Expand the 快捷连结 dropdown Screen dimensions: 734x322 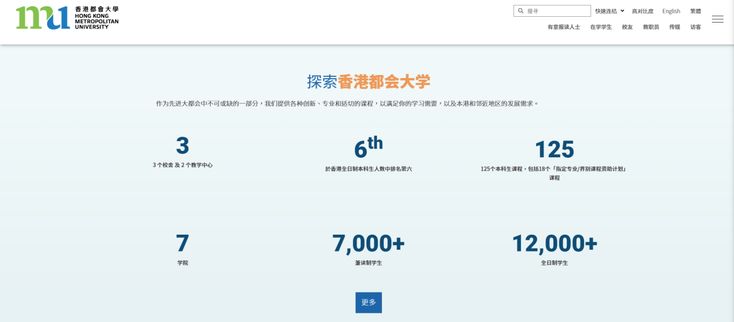point(610,11)
